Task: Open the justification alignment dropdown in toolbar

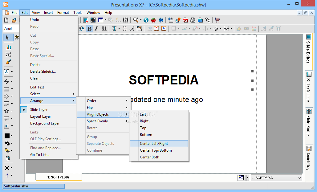Action: 119,29
